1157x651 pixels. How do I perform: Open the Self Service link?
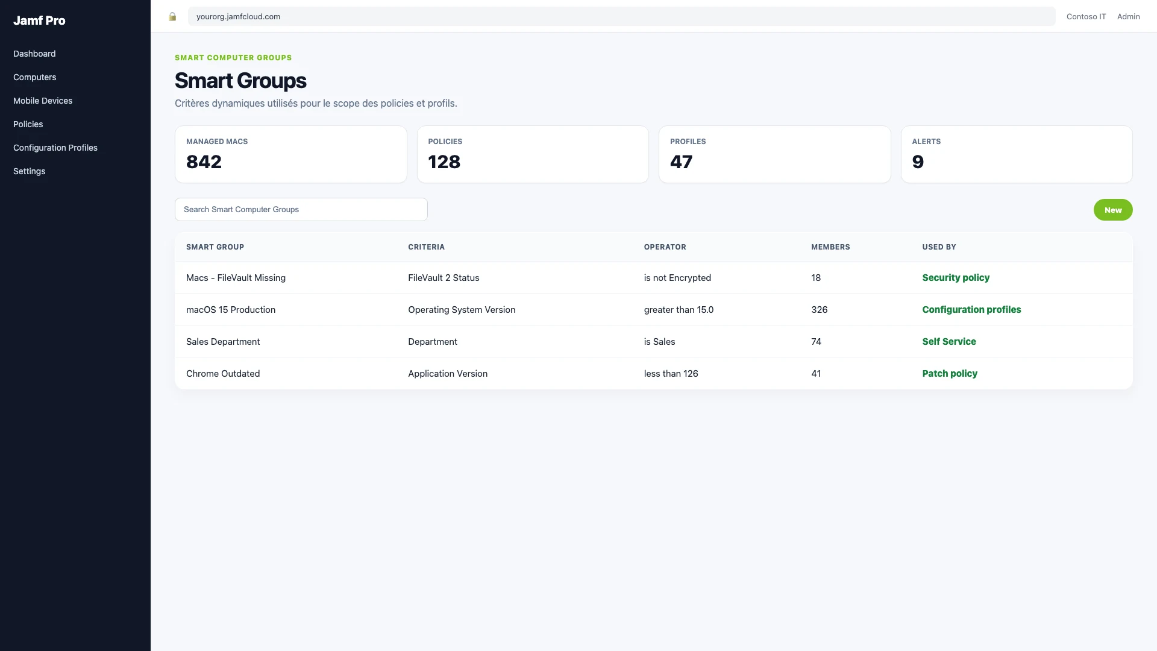click(x=949, y=342)
